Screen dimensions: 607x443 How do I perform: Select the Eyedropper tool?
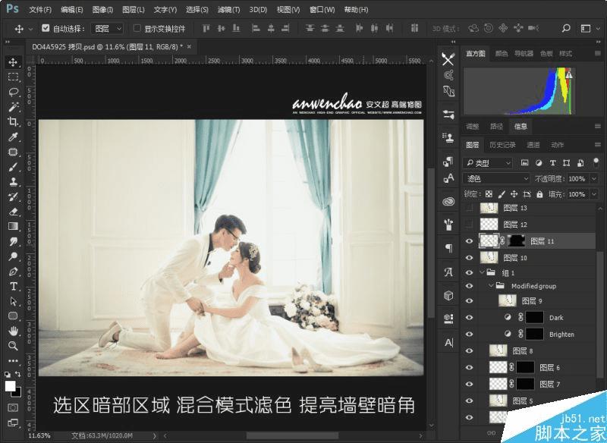point(13,137)
